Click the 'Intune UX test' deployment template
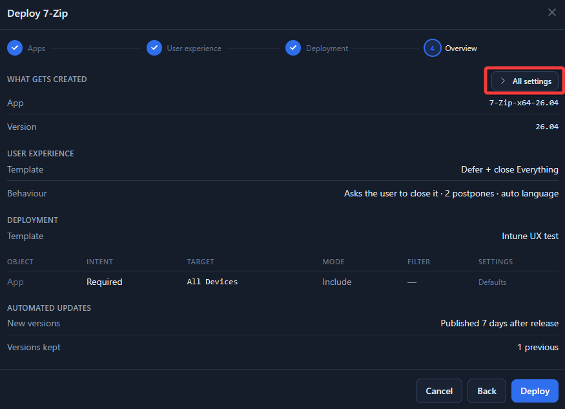 click(530, 236)
